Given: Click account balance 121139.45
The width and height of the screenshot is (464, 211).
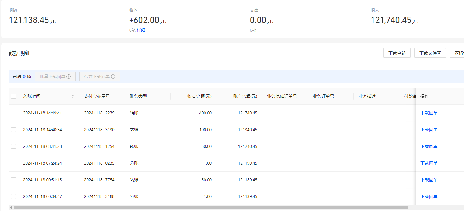Looking at the screenshot, I should coord(248,196).
